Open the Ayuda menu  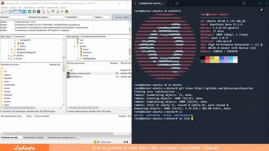(63, 8)
